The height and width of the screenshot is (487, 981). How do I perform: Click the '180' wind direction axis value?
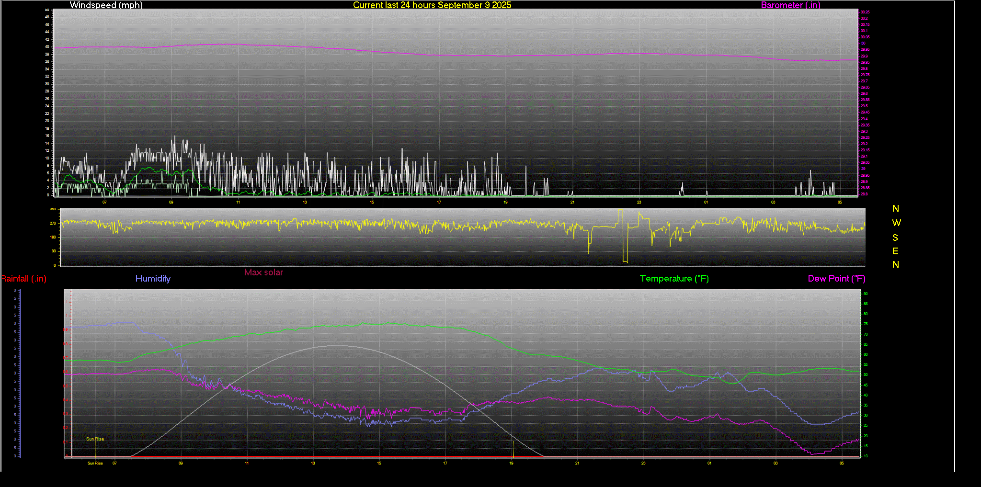[x=53, y=237]
